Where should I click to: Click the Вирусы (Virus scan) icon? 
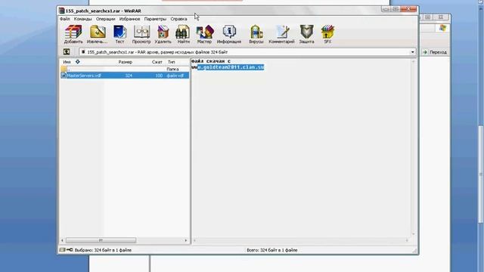[256, 34]
